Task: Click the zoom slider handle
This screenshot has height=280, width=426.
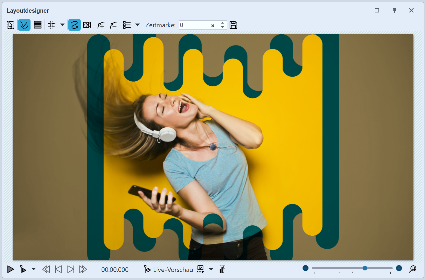Action: pyautogui.click(x=365, y=268)
